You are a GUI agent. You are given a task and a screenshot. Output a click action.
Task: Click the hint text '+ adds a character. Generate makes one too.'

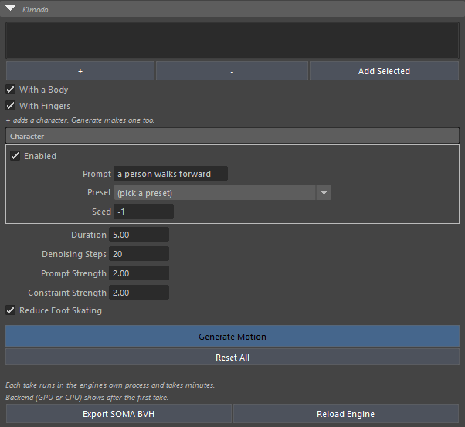coord(80,120)
